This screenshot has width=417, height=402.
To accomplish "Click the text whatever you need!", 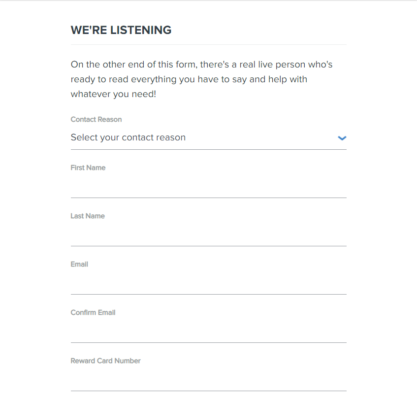I will click(x=113, y=94).
